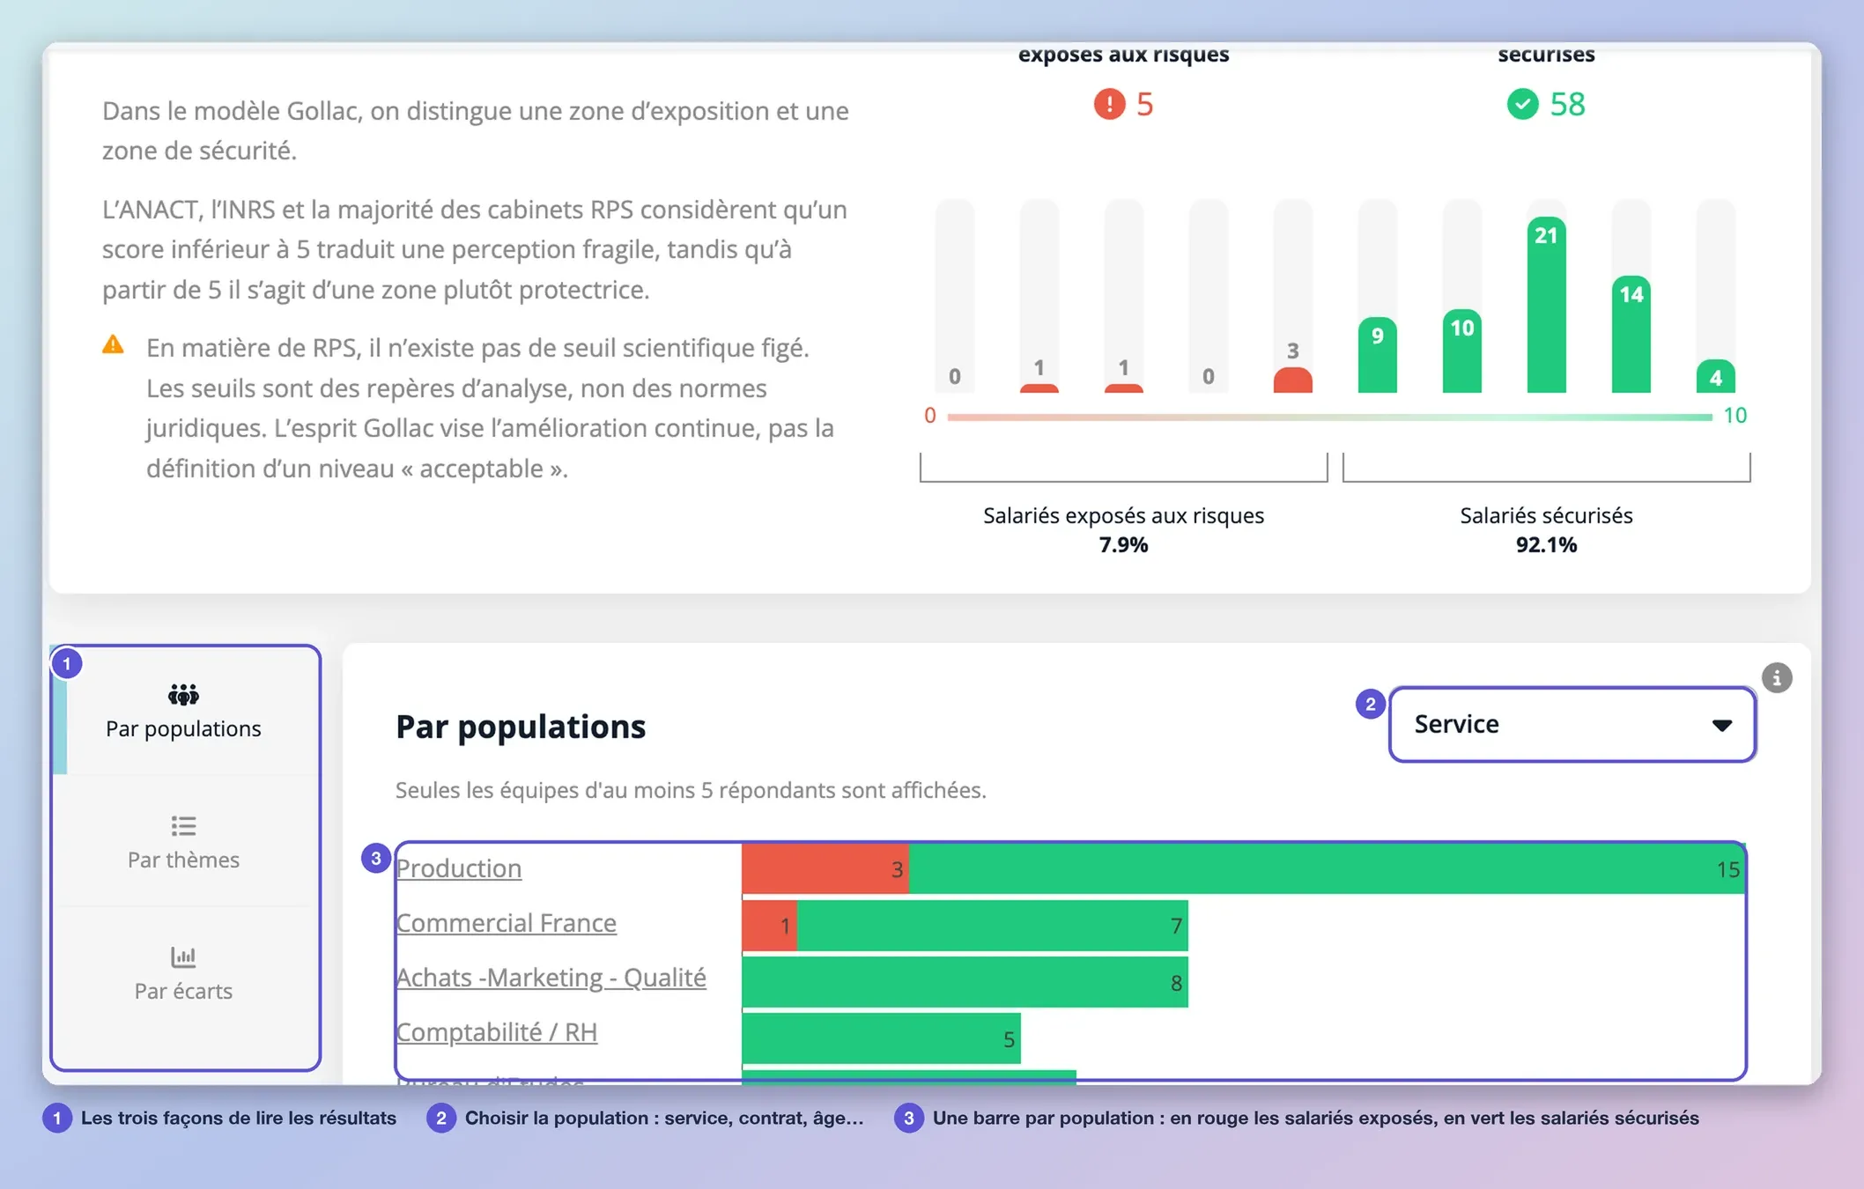Viewport: 1864px width, 1189px height.
Task: Click the red histogram bar labeled 3
Action: [x=1293, y=380]
